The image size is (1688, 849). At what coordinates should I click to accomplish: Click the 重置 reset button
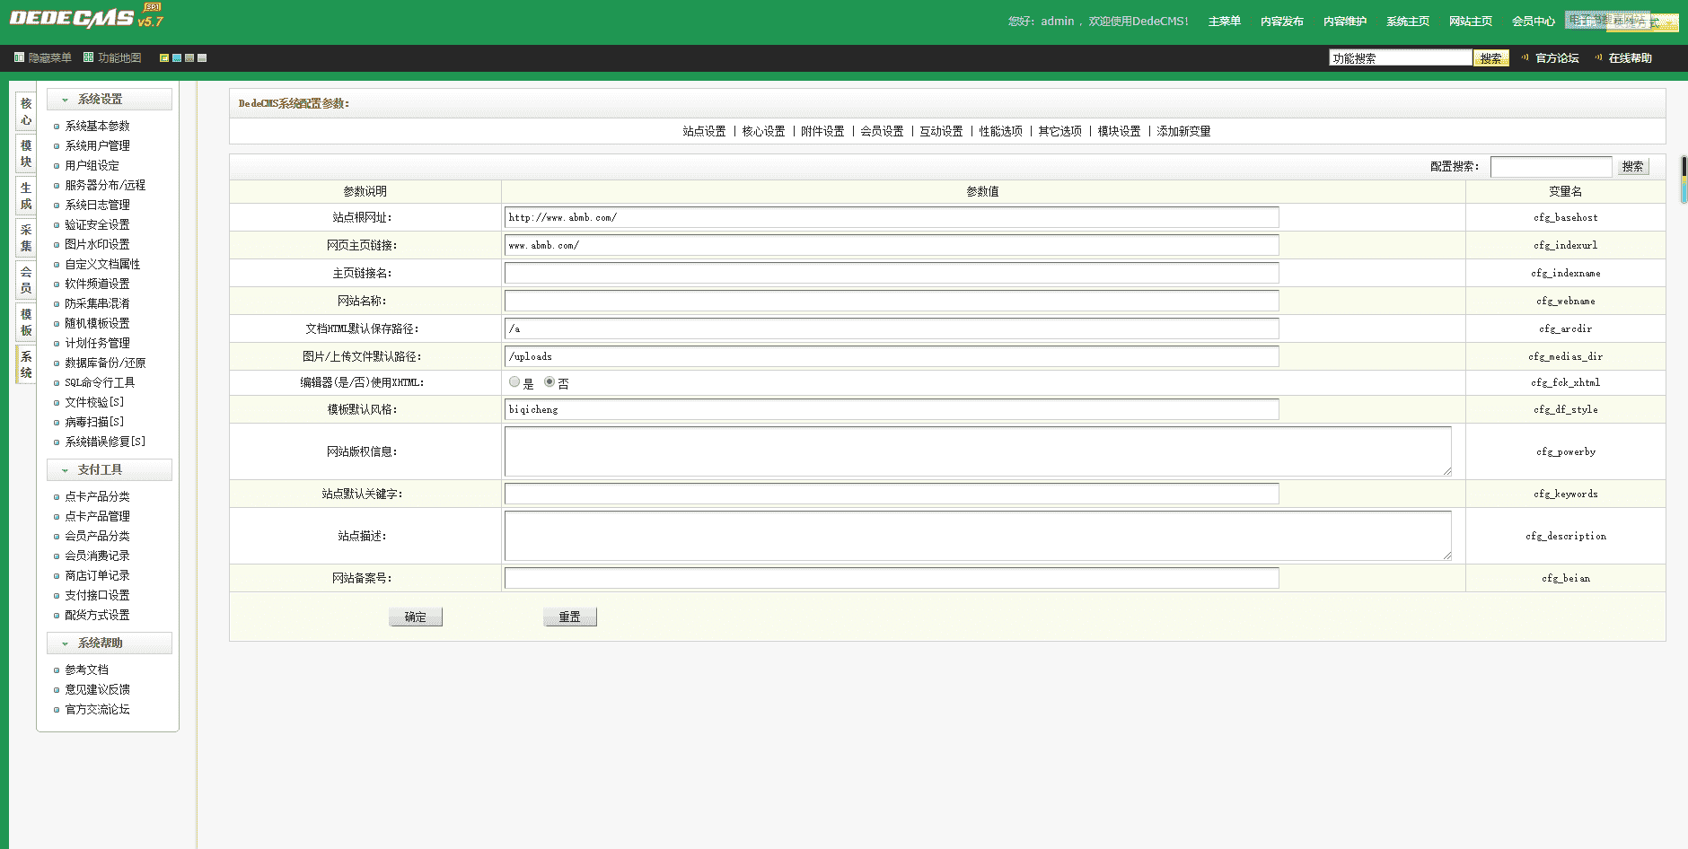click(x=570, y=617)
